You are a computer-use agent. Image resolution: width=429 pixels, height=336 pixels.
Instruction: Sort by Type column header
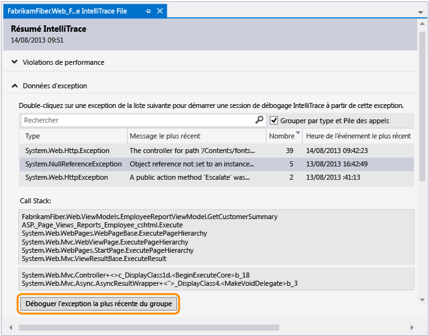74,136
